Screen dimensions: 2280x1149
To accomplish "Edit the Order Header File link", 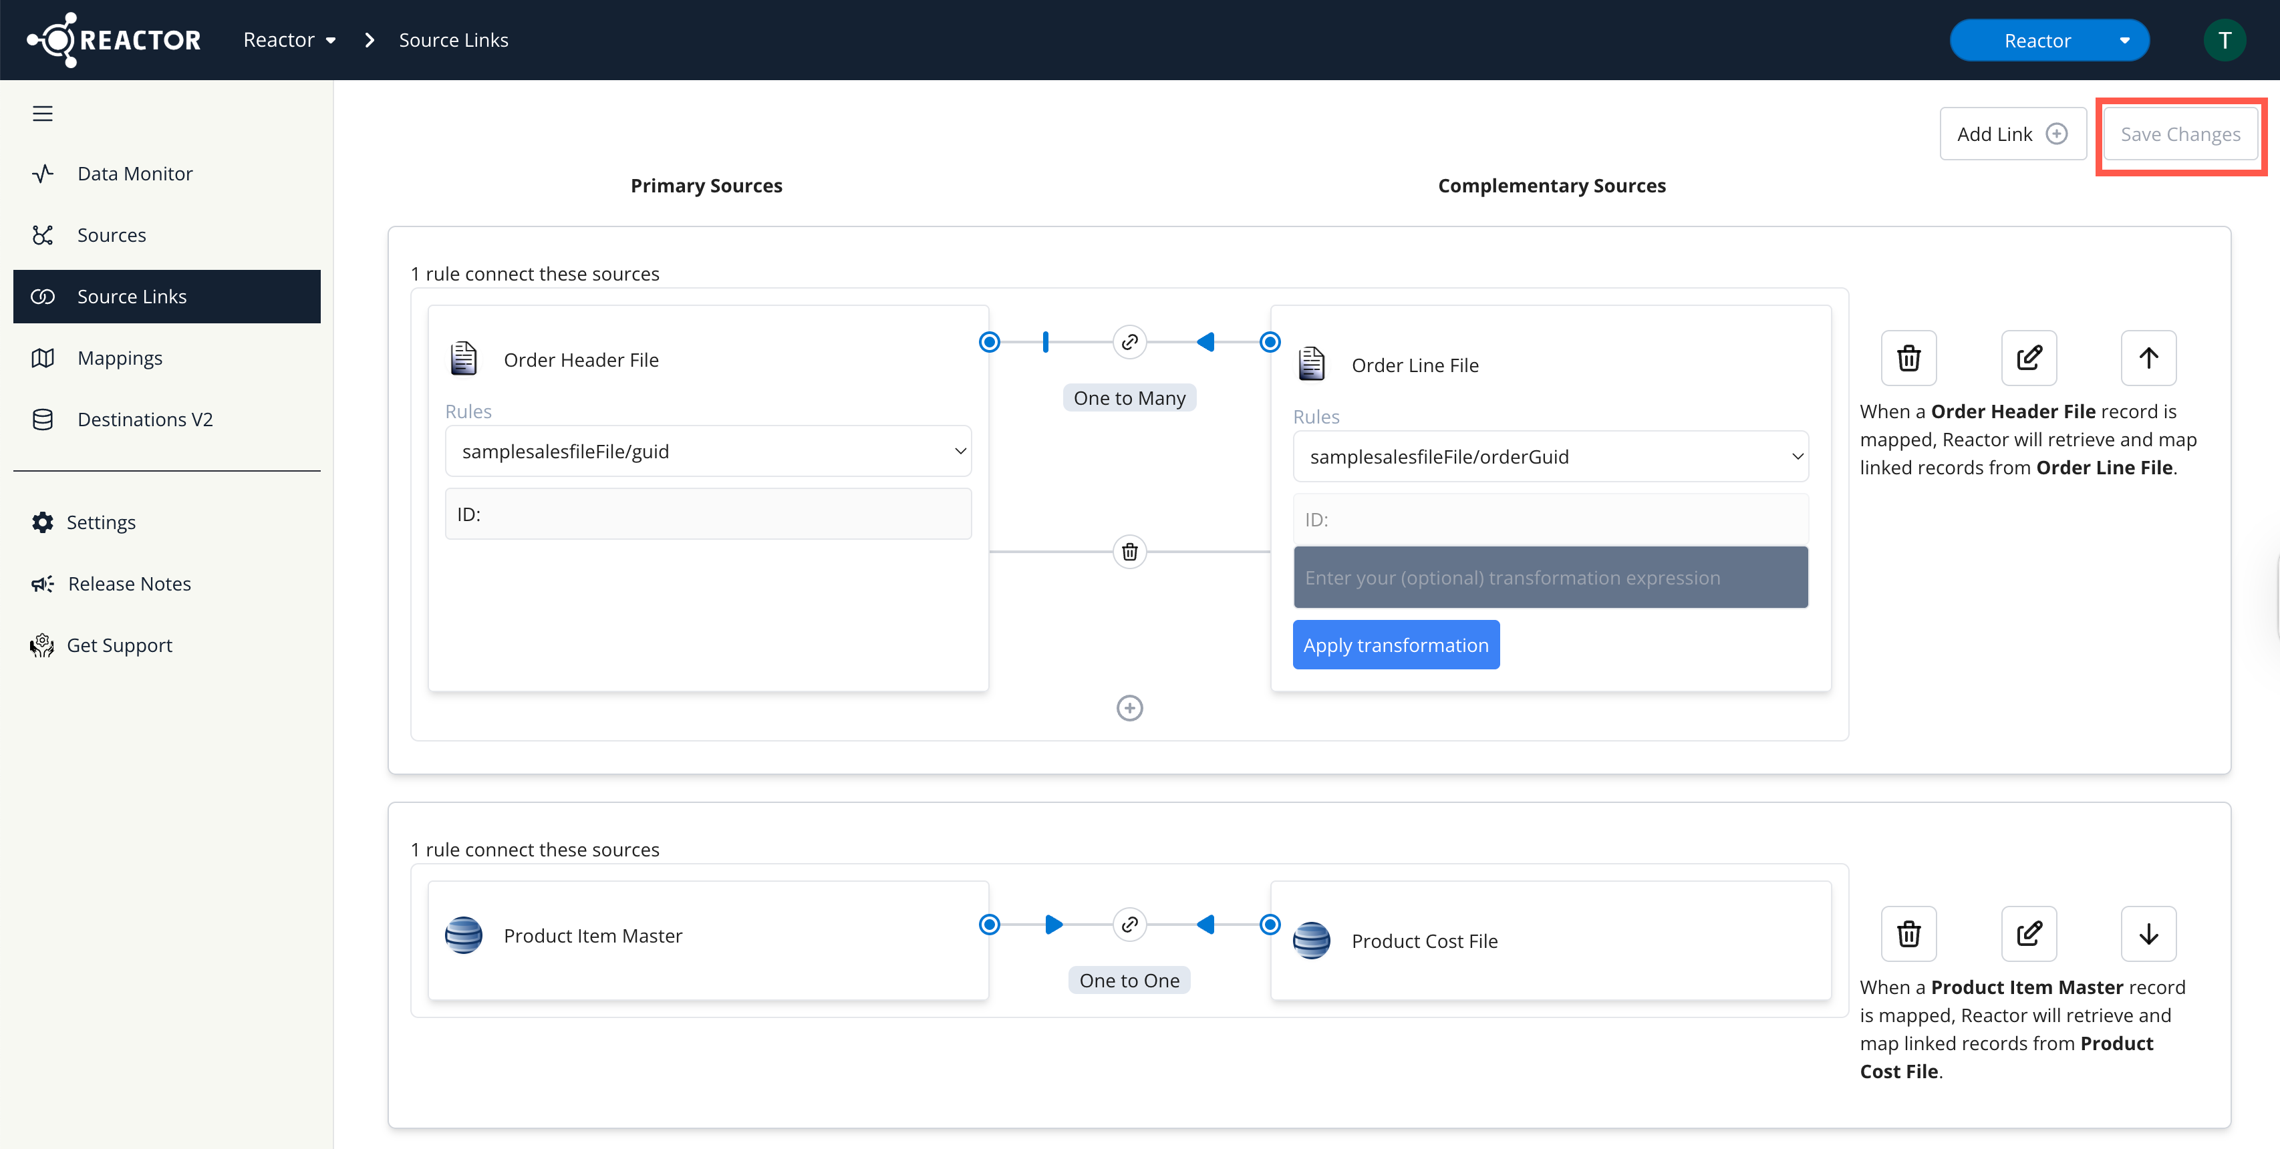I will tap(2029, 358).
